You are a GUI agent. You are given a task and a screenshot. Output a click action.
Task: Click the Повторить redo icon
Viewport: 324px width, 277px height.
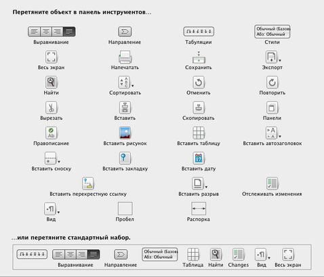pyautogui.click(x=272, y=82)
